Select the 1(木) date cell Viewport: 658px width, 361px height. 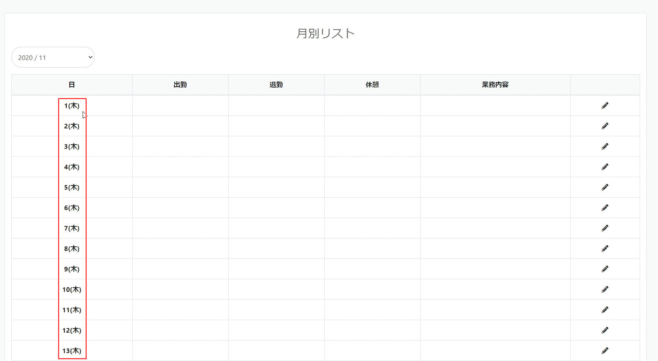72,105
